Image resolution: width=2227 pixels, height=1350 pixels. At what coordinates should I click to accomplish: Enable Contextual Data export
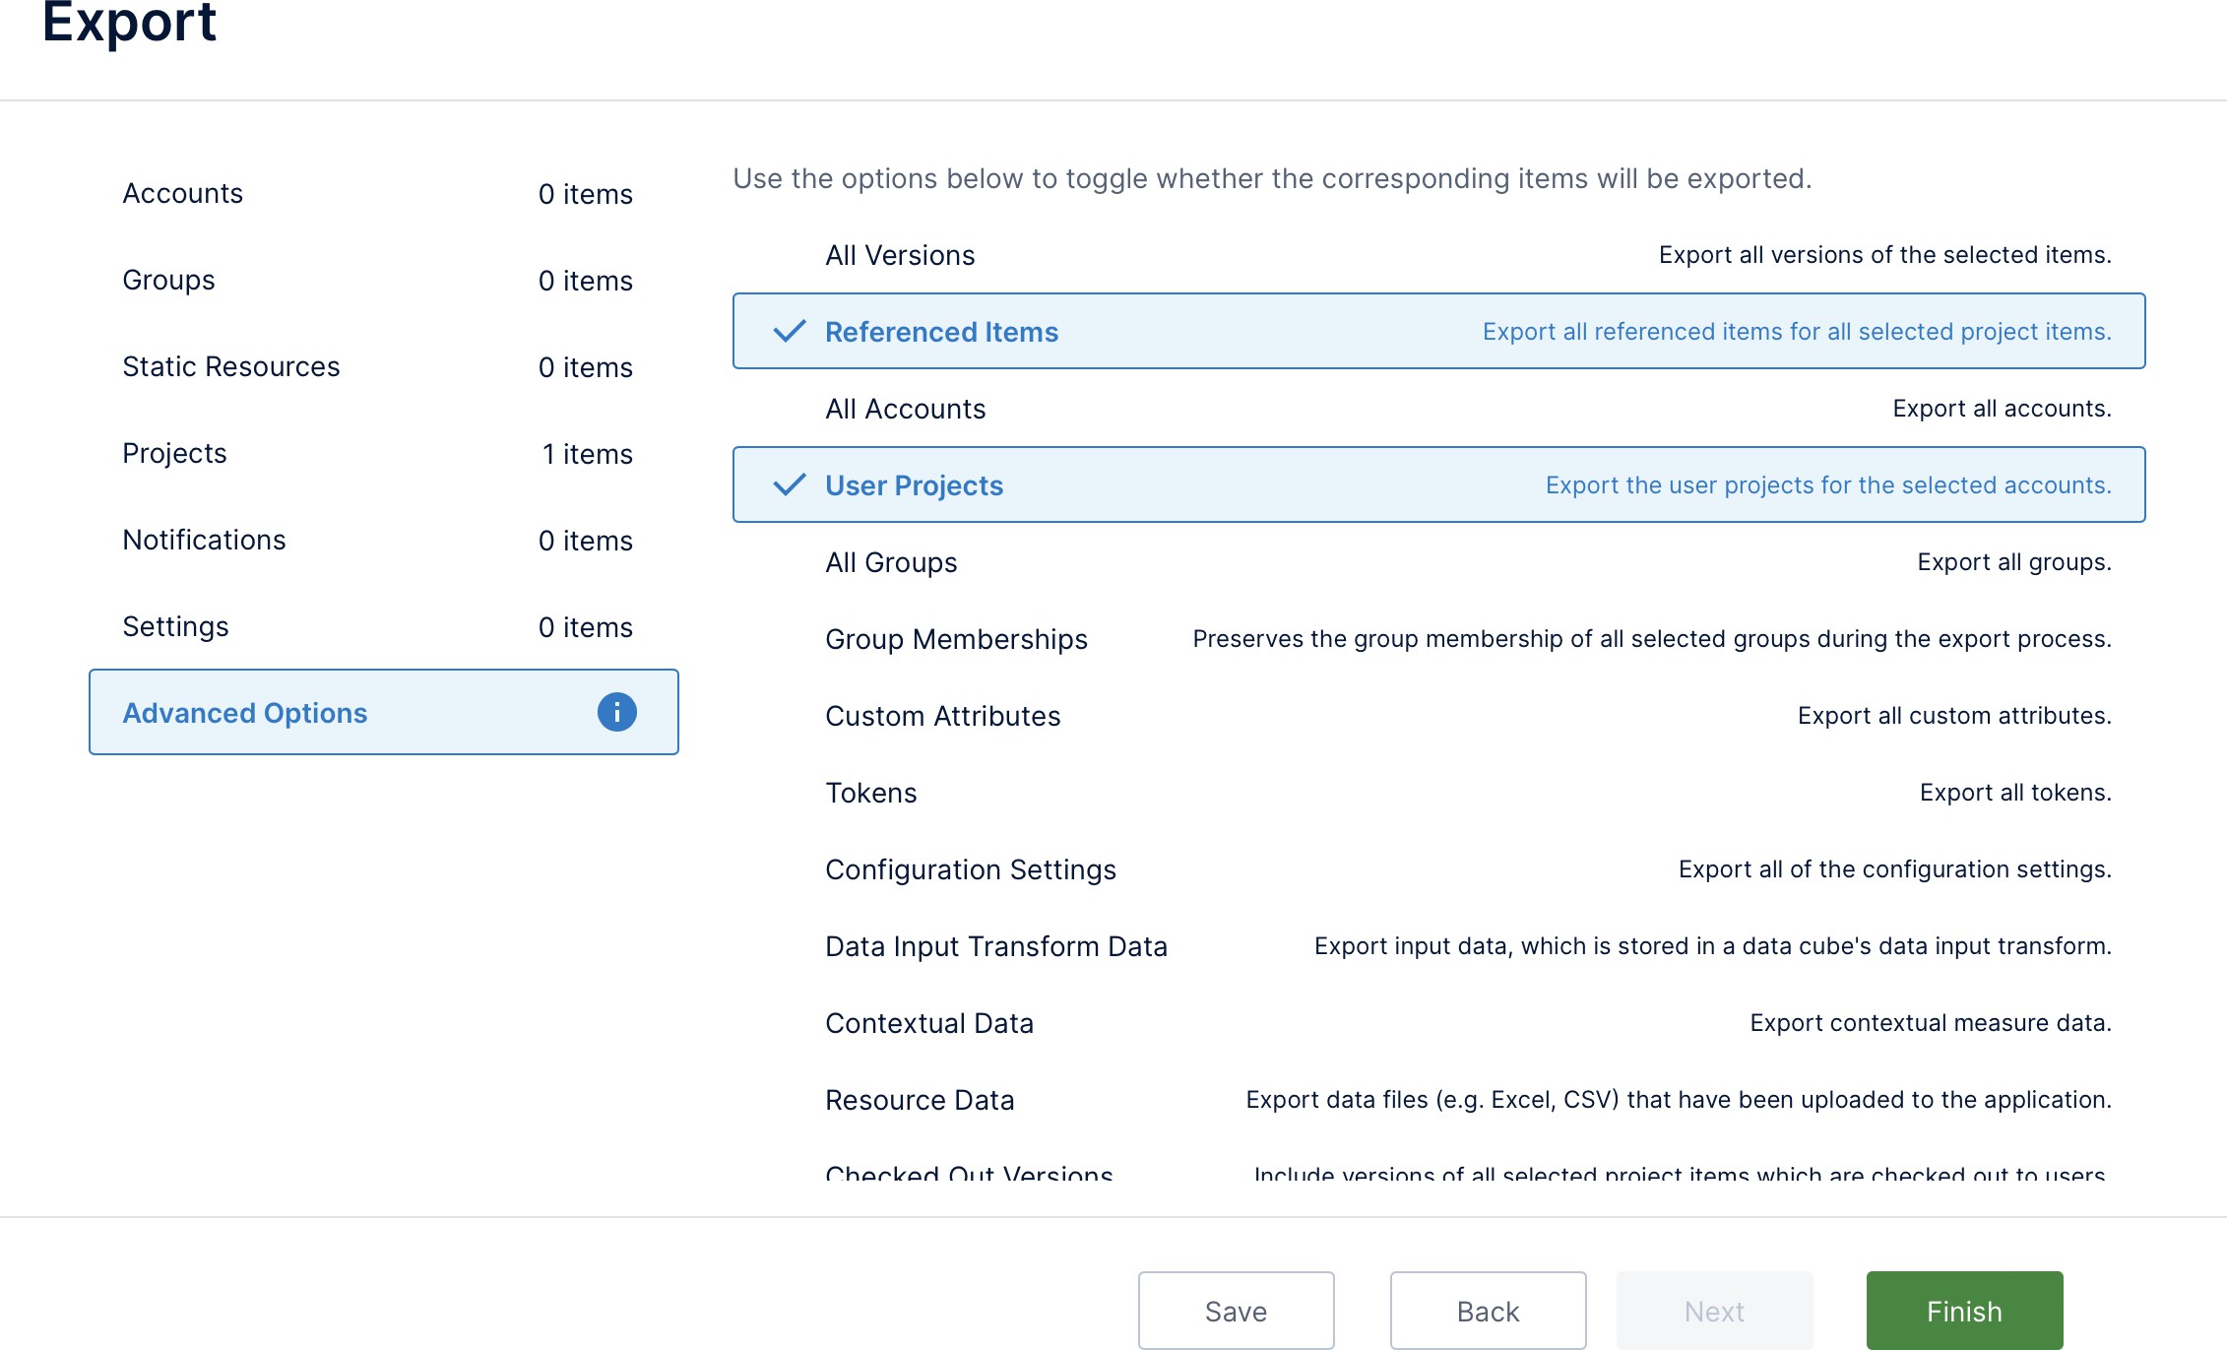(x=928, y=1023)
